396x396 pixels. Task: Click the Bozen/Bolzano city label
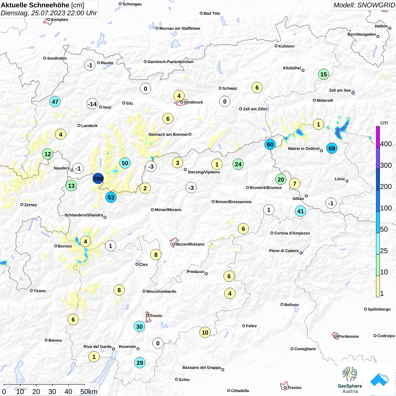pyautogui.click(x=190, y=244)
